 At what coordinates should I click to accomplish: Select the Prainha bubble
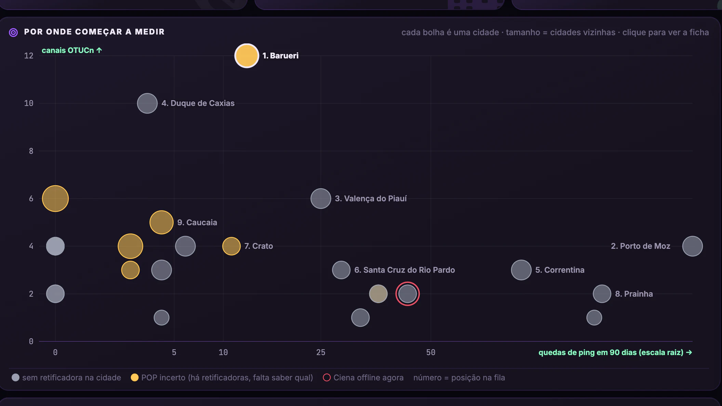click(x=602, y=294)
